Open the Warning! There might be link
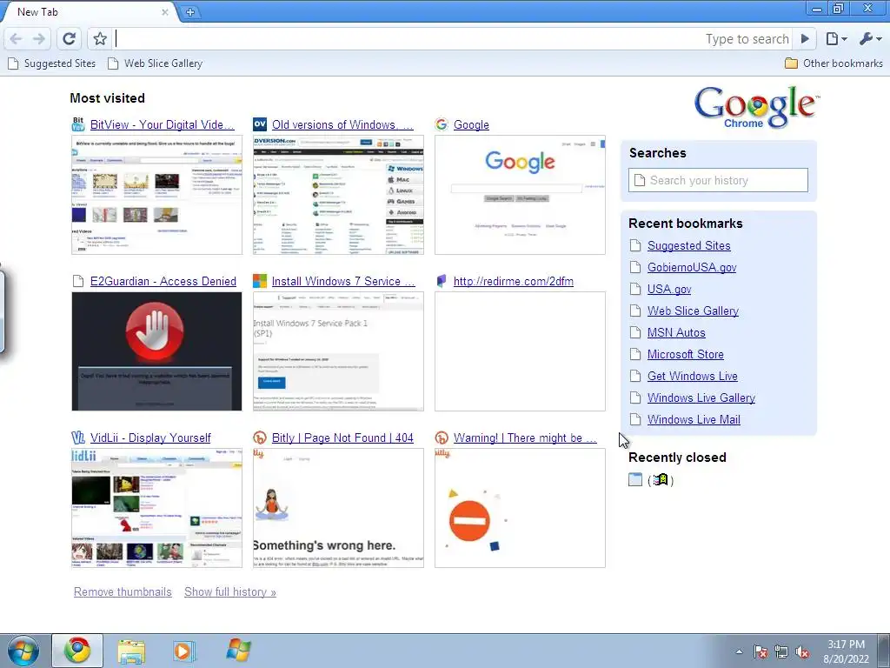Viewport: 890px width, 668px height. click(525, 438)
